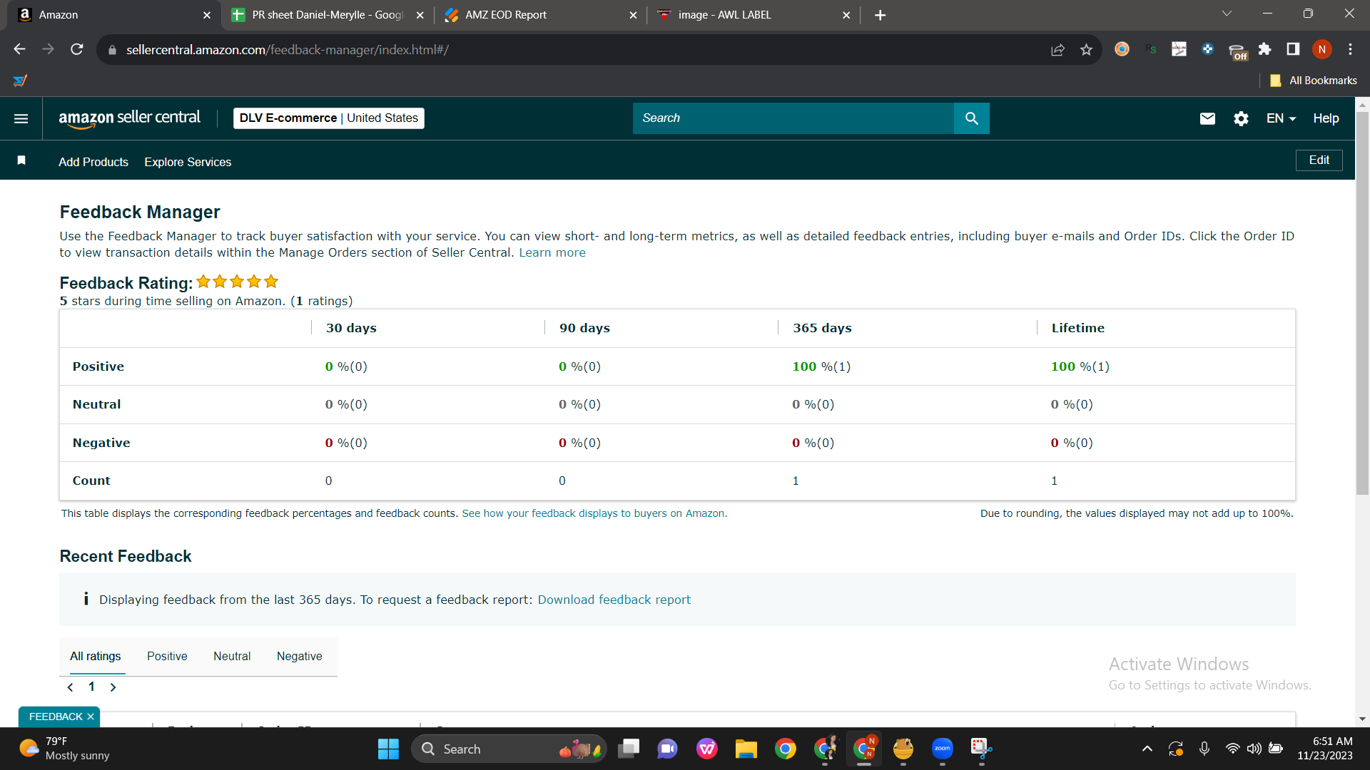1370x770 pixels.
Task: Open the clock and date panel
Action: tap(1324, 749)
